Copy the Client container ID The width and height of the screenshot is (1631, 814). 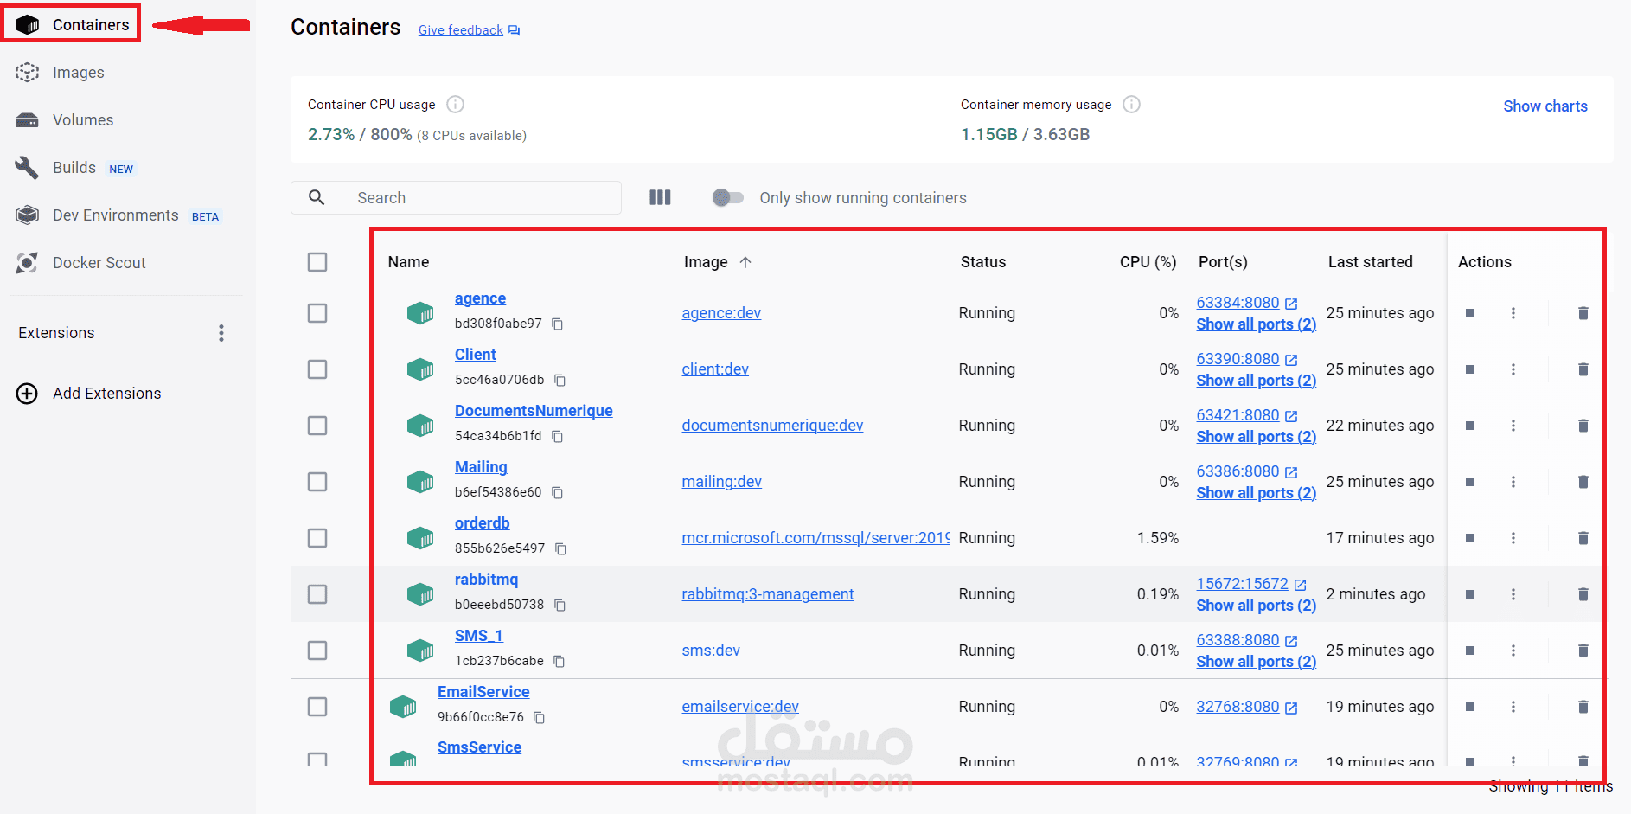click(560, 381)
